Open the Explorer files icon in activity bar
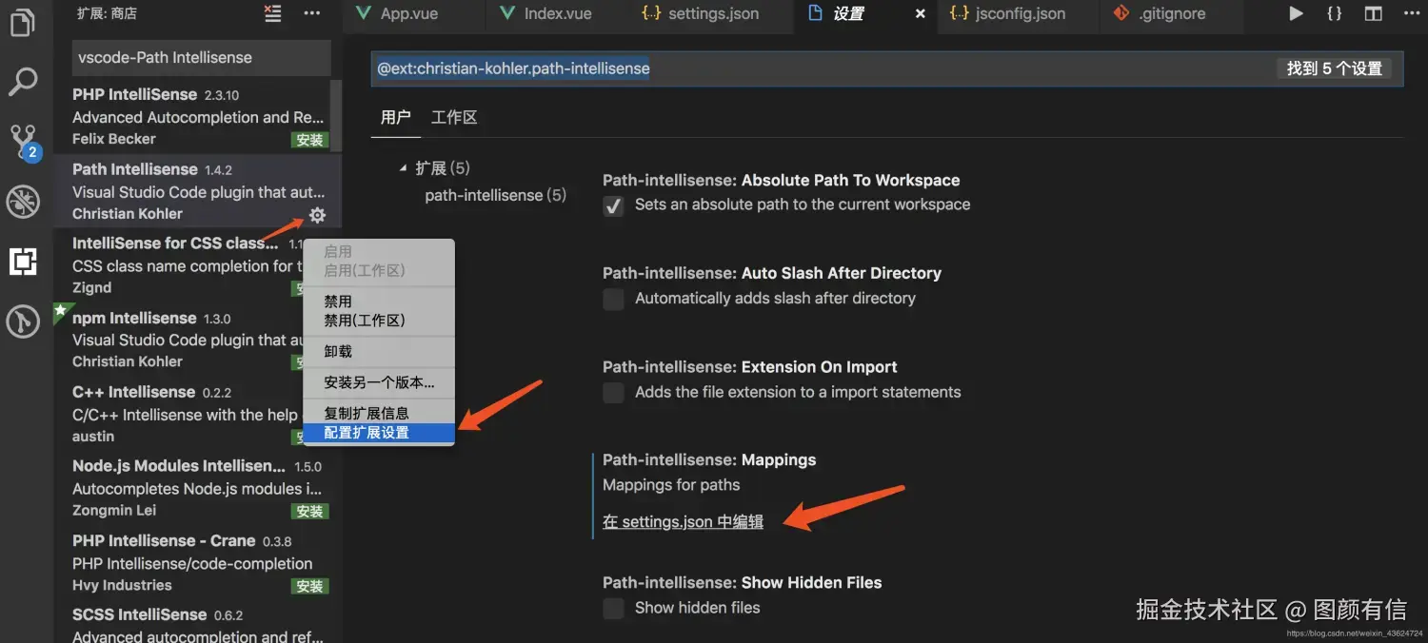Screen dimensions: 1428x643 [x=22, y=23]
